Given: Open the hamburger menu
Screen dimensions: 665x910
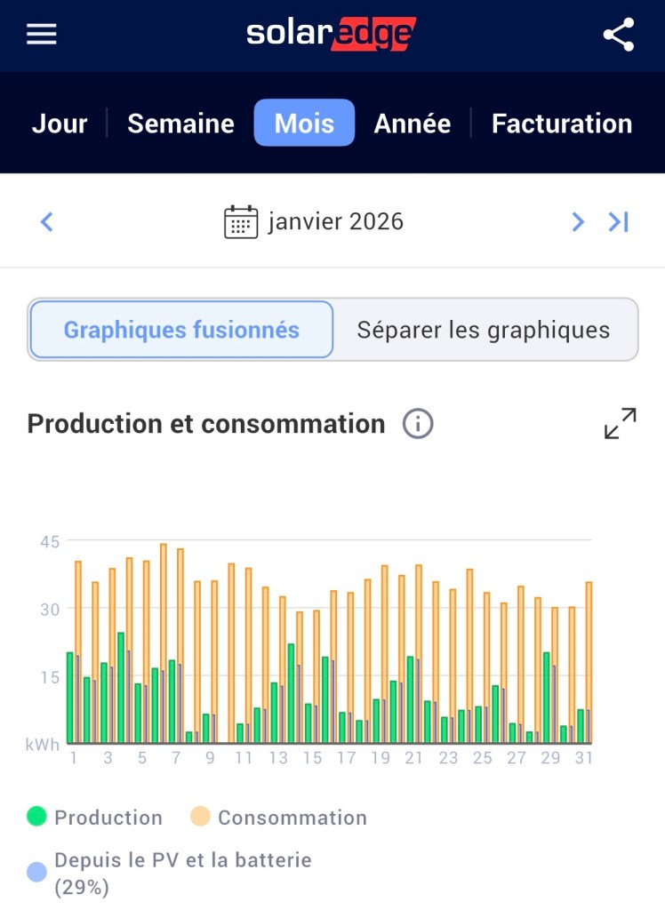Looking at the screenshot, I should 42,35.
